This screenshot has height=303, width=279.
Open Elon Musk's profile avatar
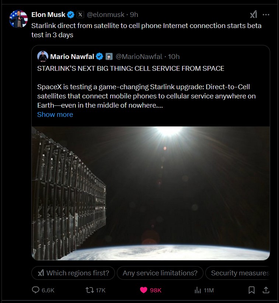coord(18,19)
